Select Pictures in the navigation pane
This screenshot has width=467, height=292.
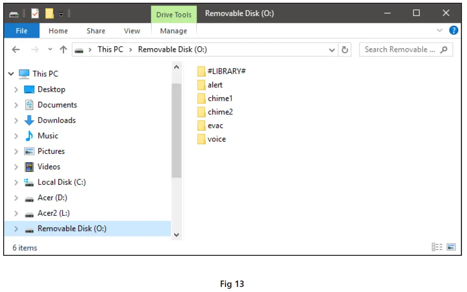51,151
